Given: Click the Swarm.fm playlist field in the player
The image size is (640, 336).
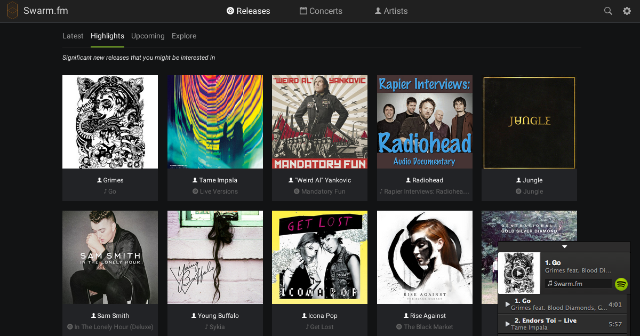Looking at the screenshot, I should (578, 284).
